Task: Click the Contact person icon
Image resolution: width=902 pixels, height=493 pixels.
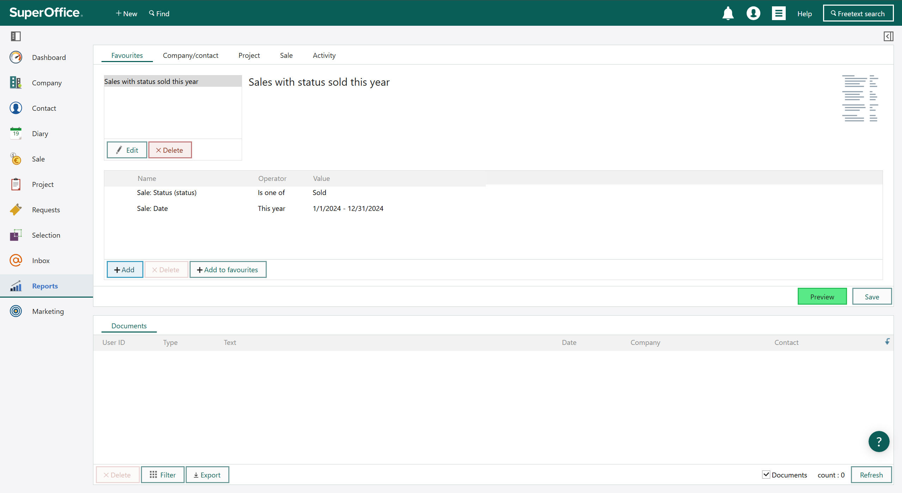Action: pos(16,108)
